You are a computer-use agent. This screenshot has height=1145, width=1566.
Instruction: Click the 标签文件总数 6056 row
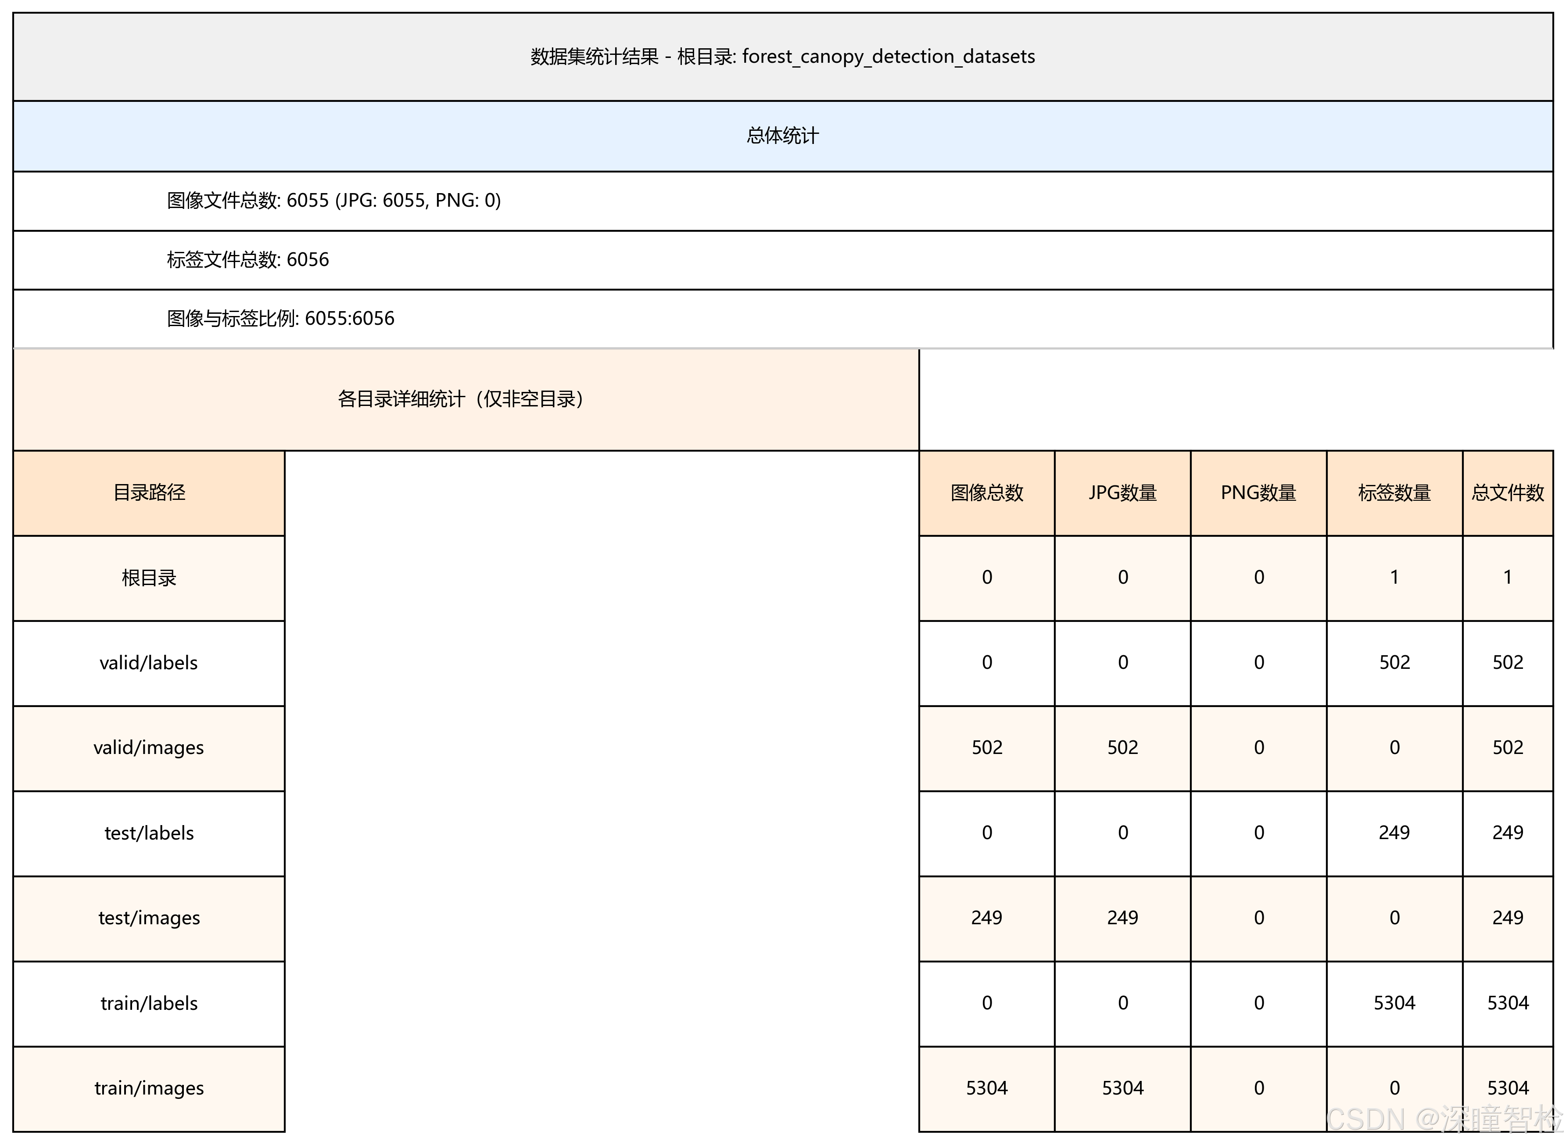point(247,260)
